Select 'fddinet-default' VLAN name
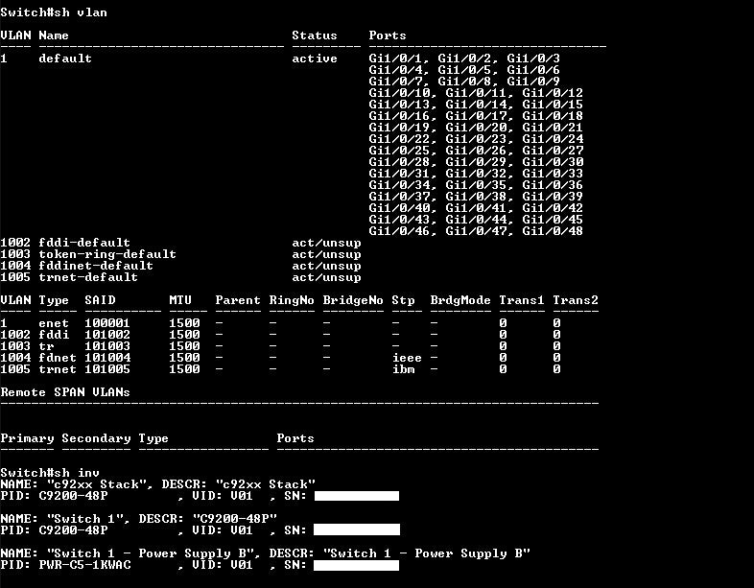 coord(96,266)
